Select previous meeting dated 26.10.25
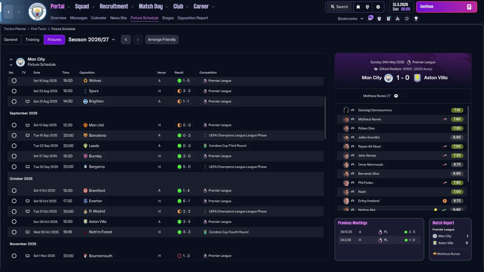Screen dimensions: 484x272 (x=379, y=232)
